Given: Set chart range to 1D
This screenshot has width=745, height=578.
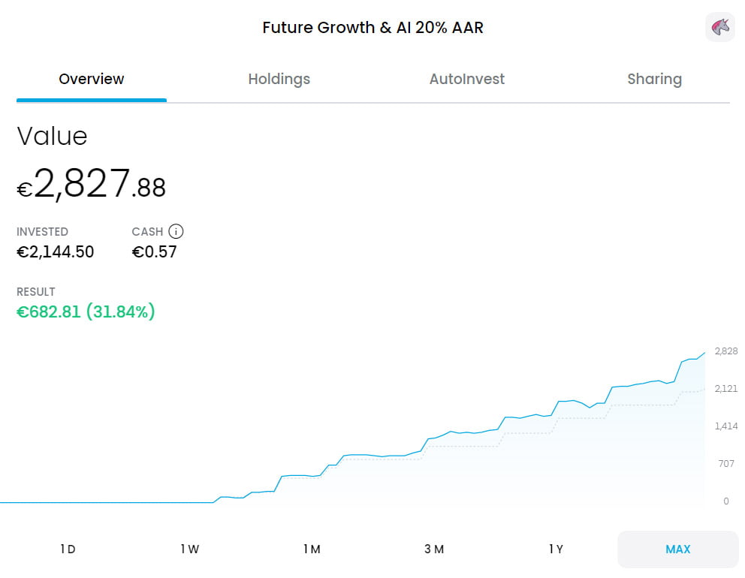Looking at the screenshot, I should [68, 549].
